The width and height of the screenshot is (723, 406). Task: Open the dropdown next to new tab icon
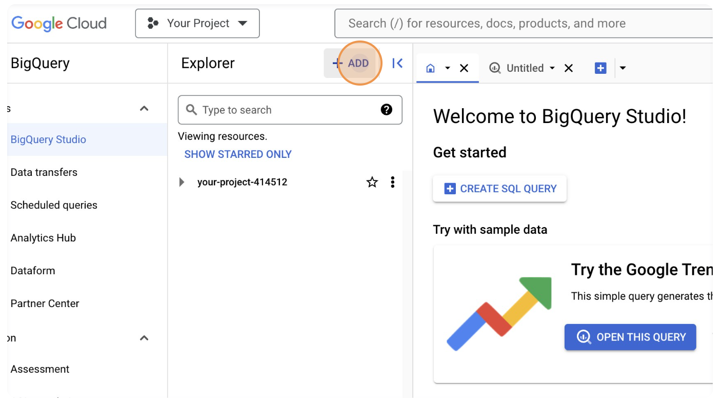click(623, 68)
